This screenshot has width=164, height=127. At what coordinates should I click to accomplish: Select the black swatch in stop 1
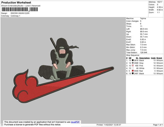coord(133,60)
